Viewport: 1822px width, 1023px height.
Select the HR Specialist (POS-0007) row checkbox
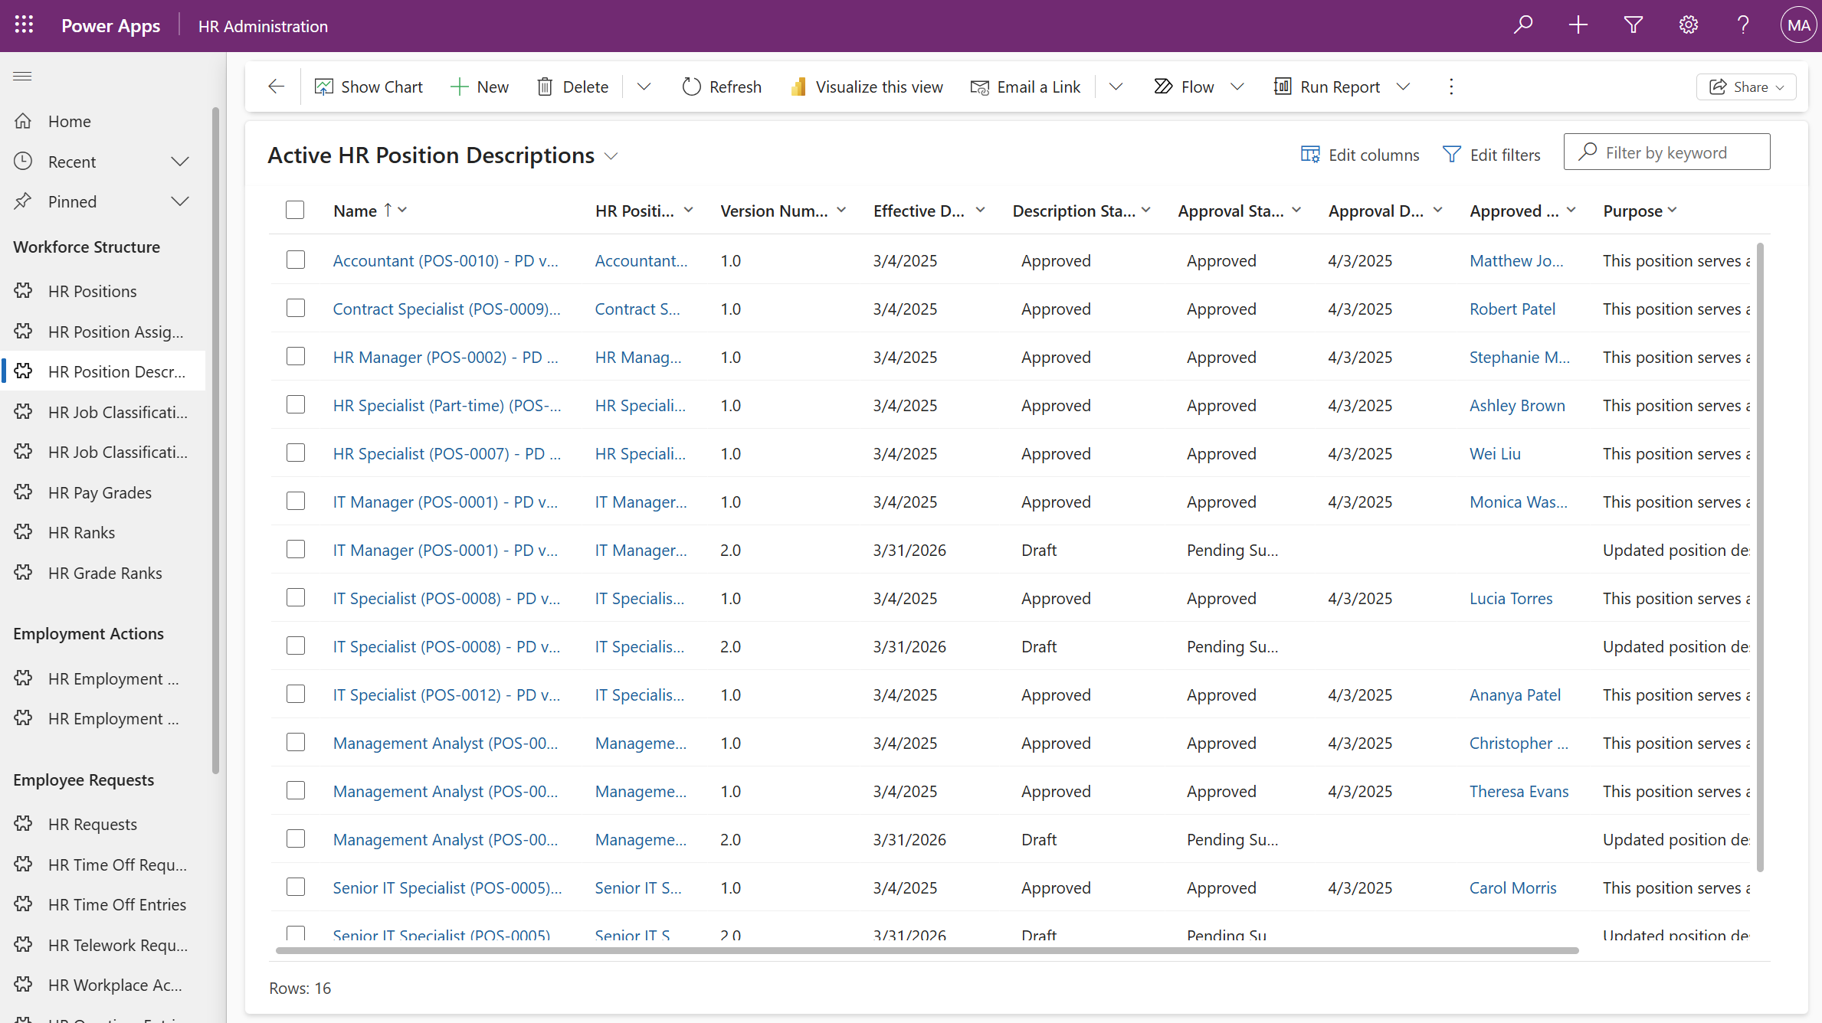click(296, 453)
